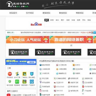Open the green shield 安全检测 icon
The width and height of the screenshot is (96, 96).
(x=10, y=82)
